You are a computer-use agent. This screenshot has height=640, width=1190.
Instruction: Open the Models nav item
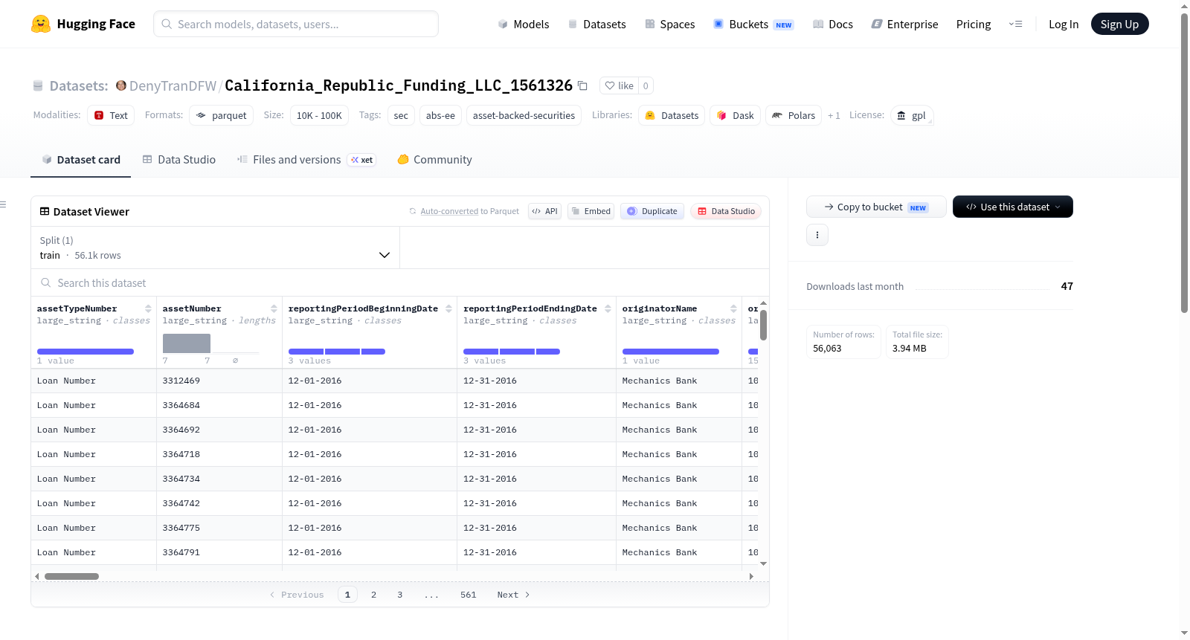[x=523, y=24]
